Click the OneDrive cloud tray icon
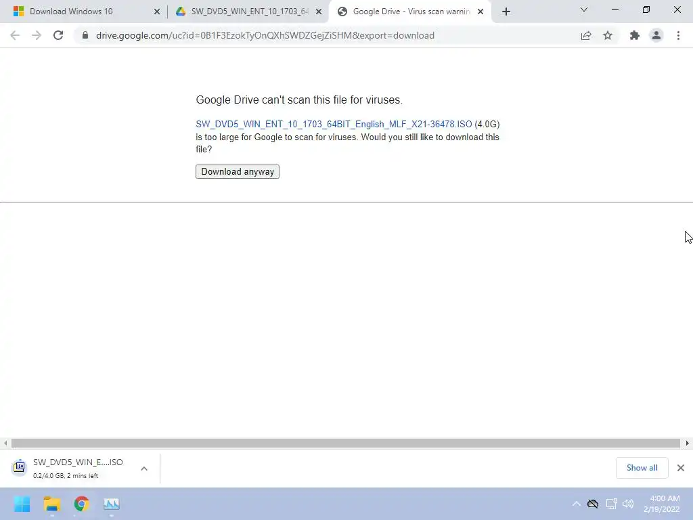This screenshot has height=520, width=693. click(593, 504)
